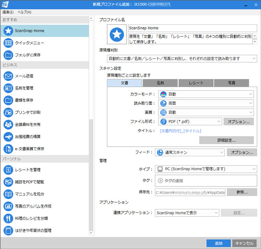Switch to the レシート tab
Viewport: 261px width, 249px height.
196,83
